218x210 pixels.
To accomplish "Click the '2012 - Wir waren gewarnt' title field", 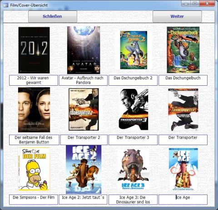I will [x=34, y=80].
